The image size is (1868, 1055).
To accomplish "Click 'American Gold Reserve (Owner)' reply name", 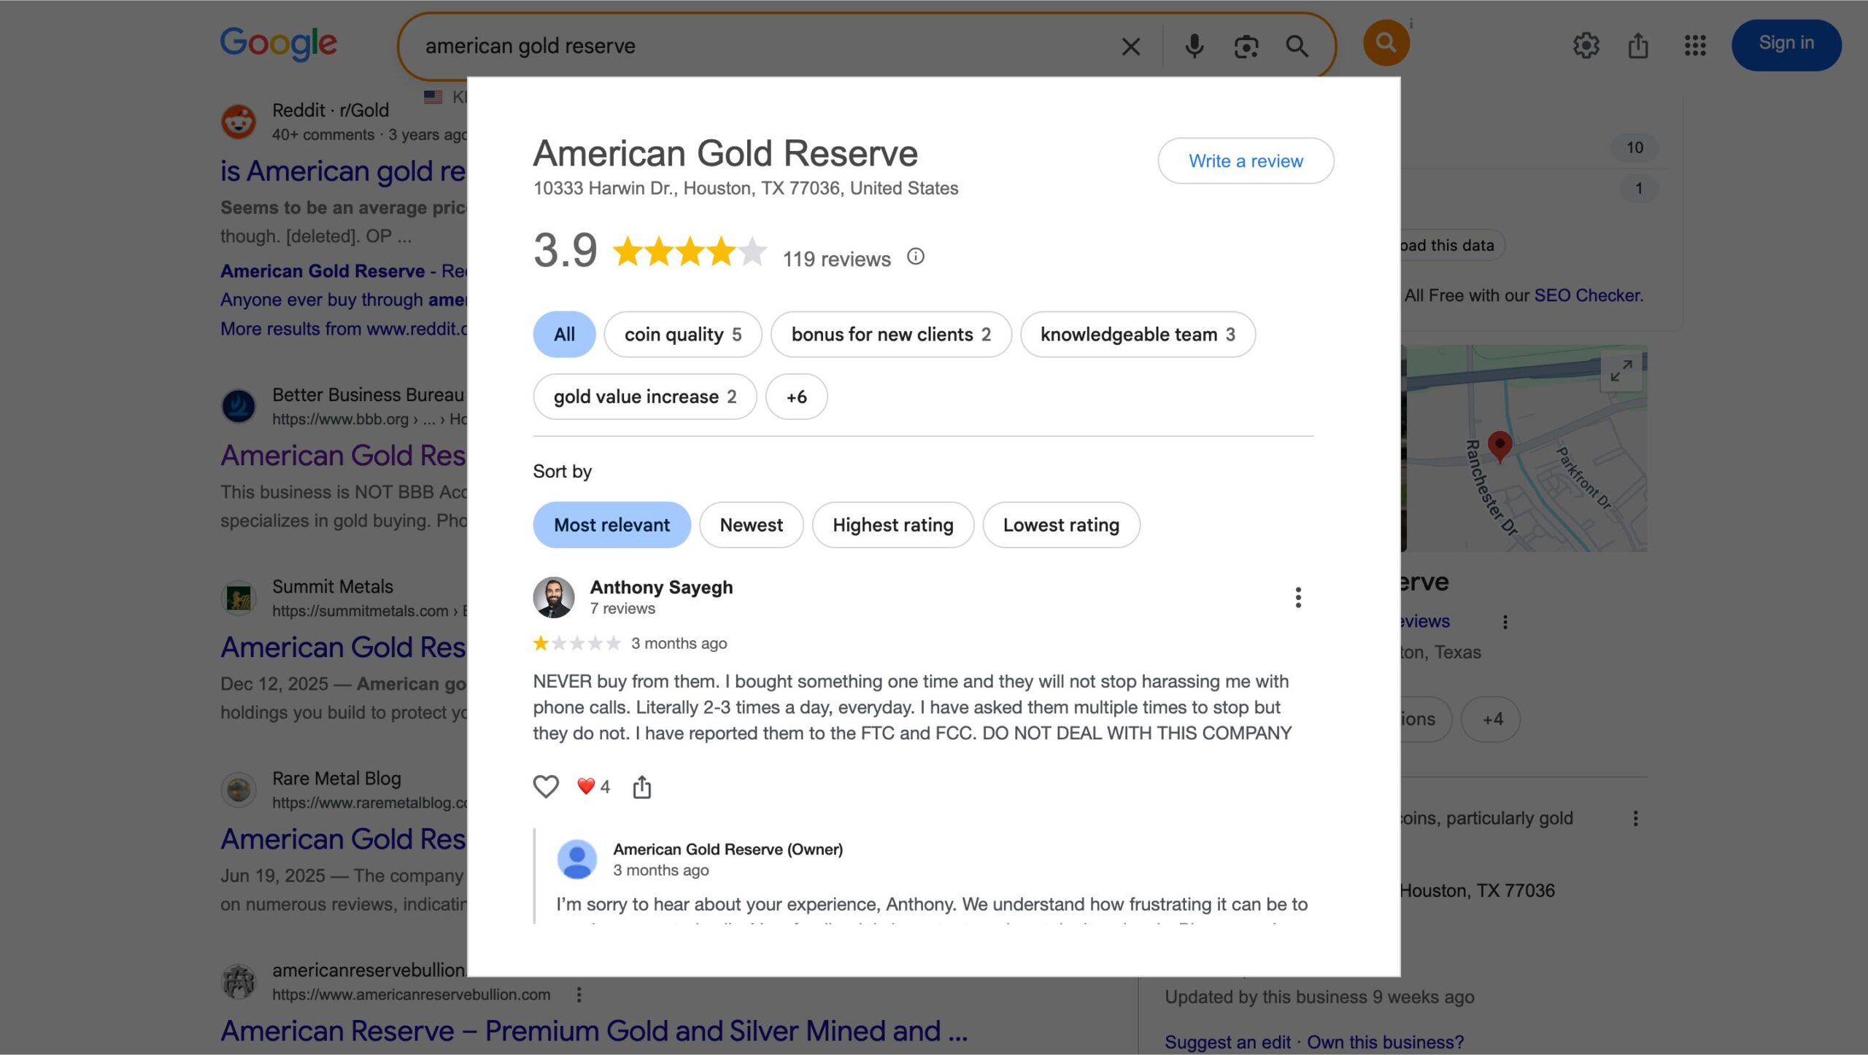I will click(x=727, y=849).
